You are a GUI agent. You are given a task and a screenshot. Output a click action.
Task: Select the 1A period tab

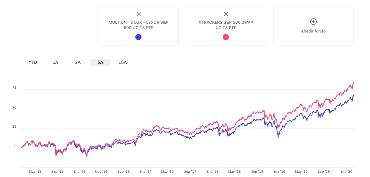56,62
